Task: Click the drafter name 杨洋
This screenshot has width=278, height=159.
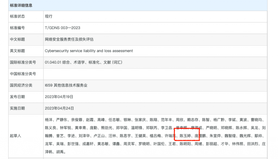Action: point(49,120)
